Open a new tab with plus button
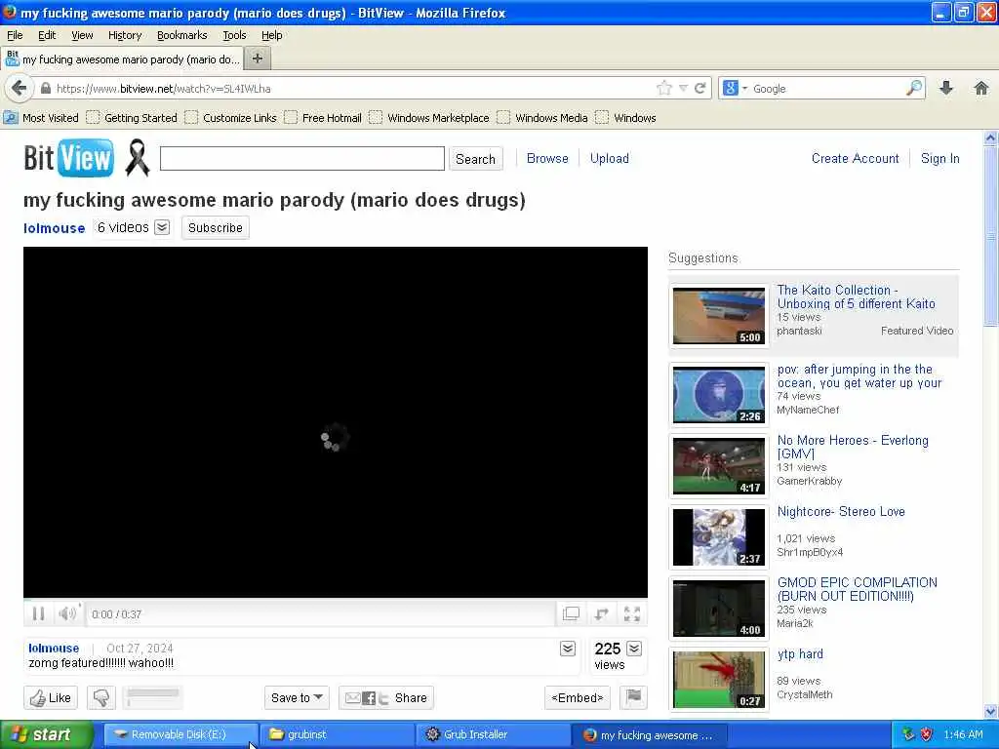 tap(258, 59)
